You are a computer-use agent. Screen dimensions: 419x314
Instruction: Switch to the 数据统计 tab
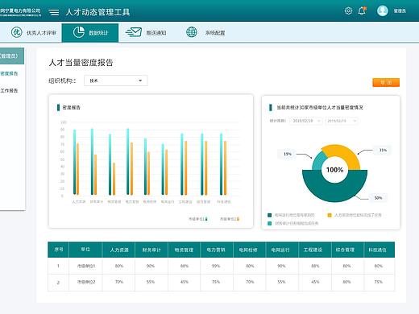tap(90, 33)
